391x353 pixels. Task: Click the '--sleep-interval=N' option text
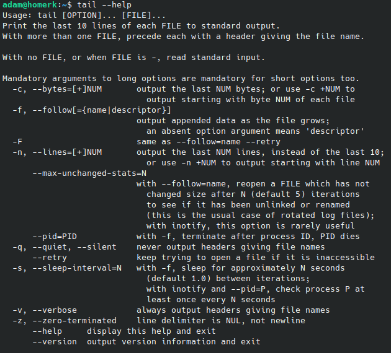click(77, 268)
